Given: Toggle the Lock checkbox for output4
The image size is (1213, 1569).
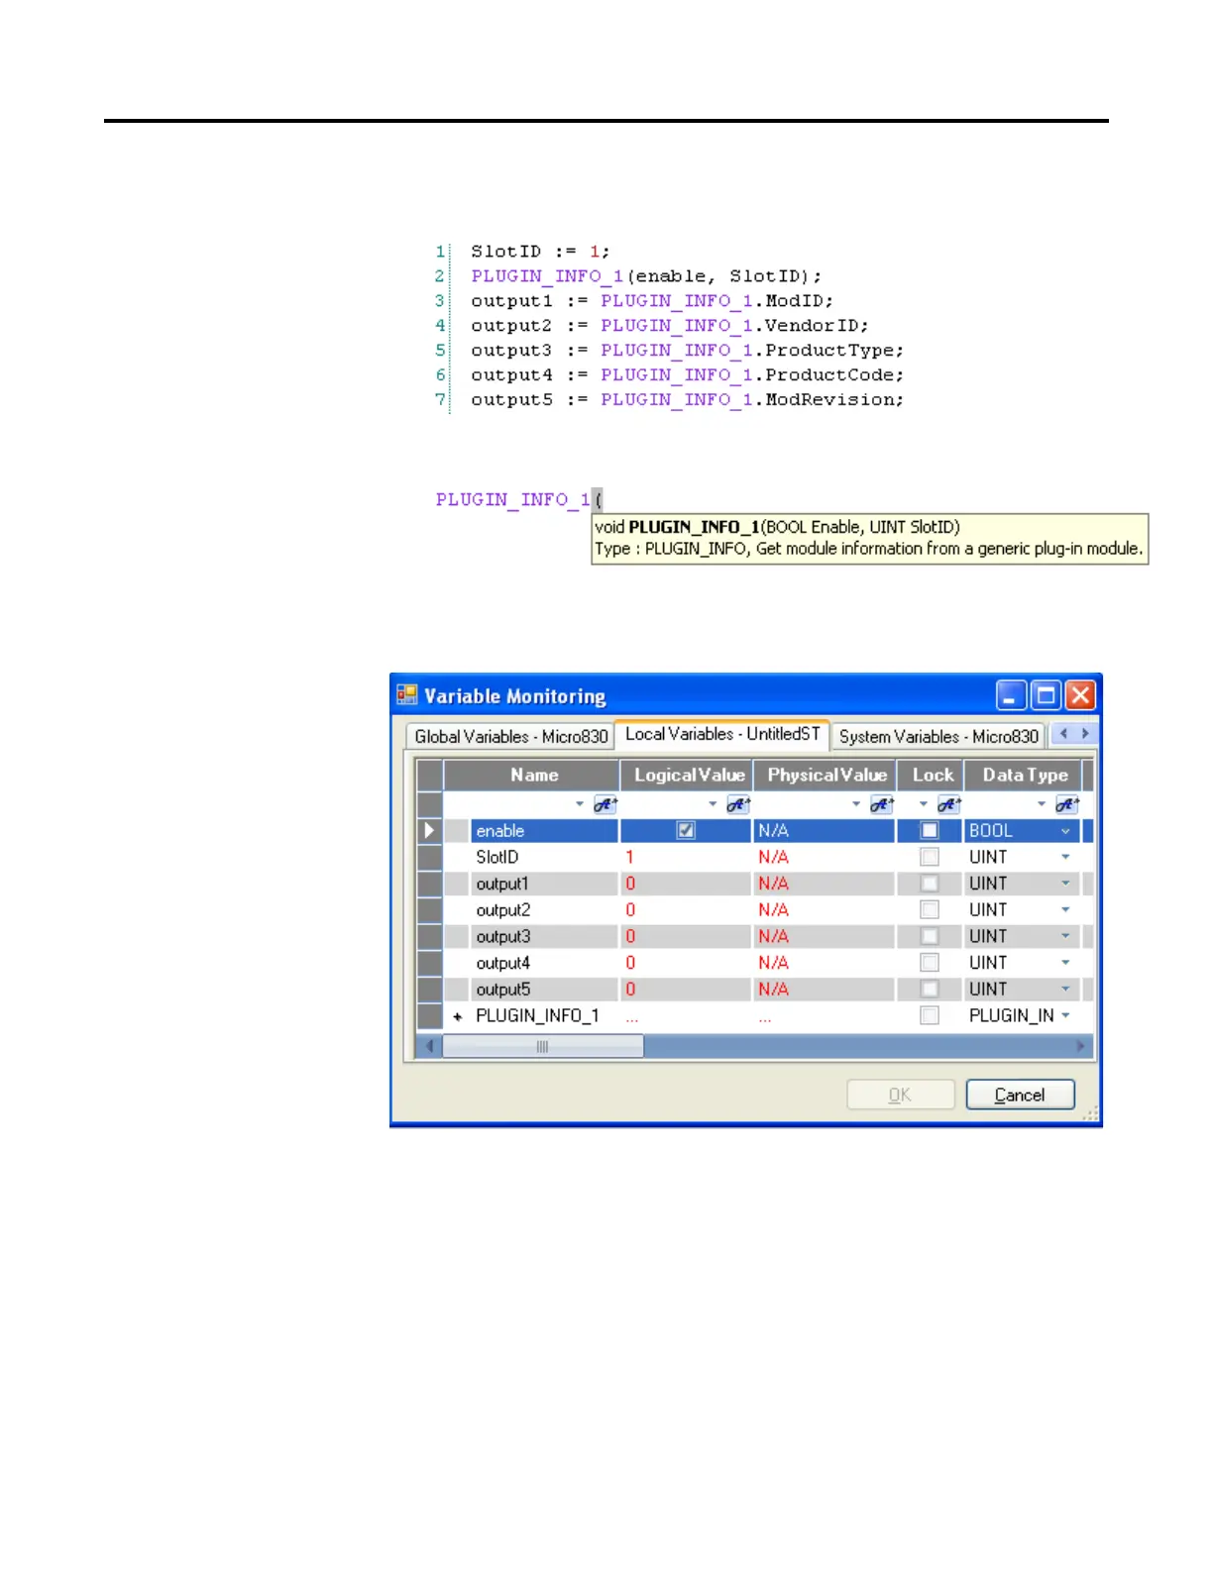Looking at the screenshot, I should [x=930, y=963].
